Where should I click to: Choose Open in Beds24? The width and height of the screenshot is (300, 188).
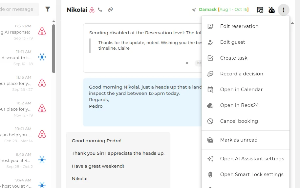point(246,105)
